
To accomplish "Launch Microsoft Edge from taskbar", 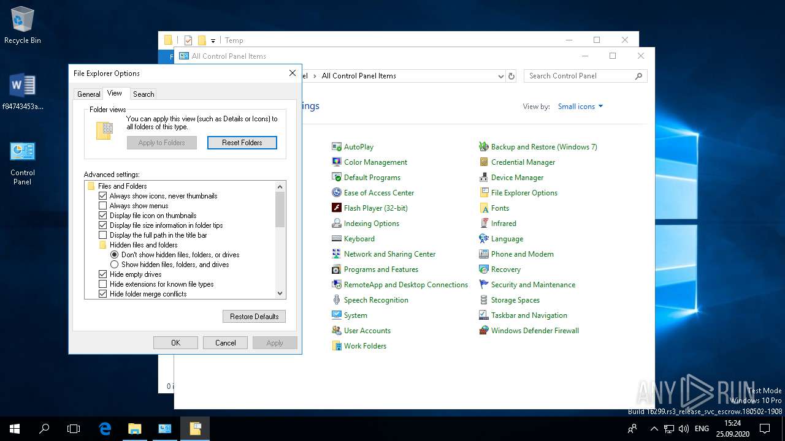I will (x=105, y=429).
